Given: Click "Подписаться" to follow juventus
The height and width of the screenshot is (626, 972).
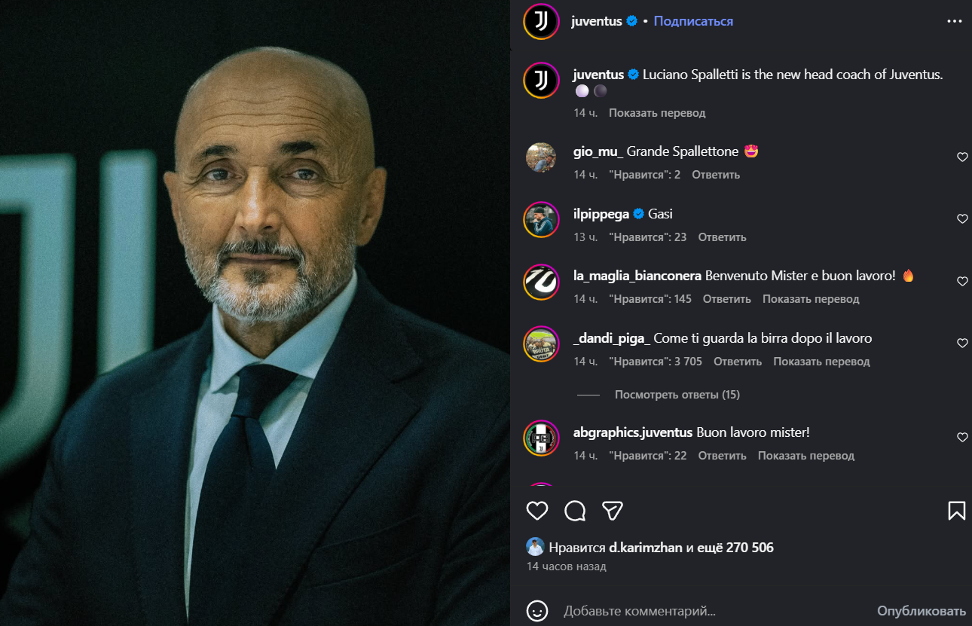Looking at the screenshot, I should pos(693,21).
